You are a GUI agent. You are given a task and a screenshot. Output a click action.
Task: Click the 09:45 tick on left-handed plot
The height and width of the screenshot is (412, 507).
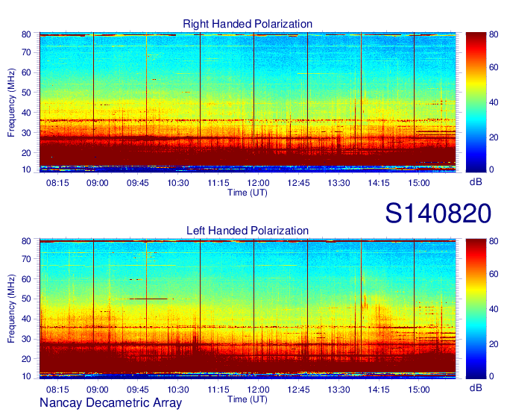coord(138,390)
